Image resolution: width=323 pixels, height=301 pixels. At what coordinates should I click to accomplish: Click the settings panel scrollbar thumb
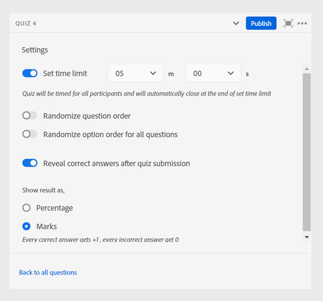pos(306,152)
